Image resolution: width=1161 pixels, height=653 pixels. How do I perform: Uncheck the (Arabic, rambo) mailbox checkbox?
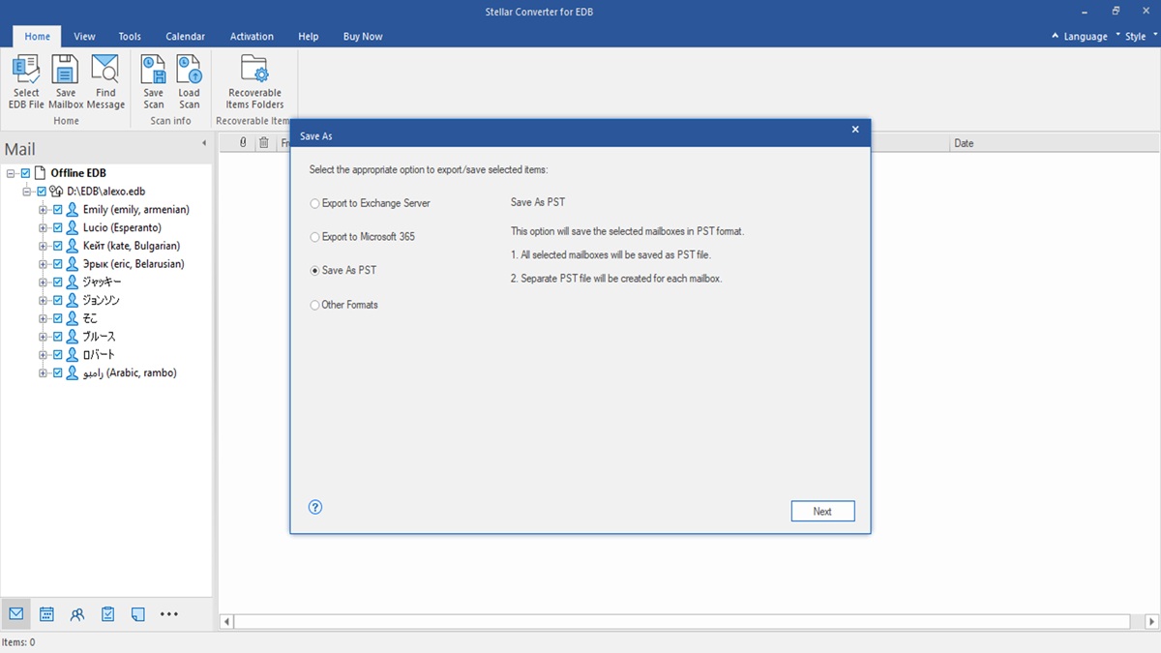click(x=58, y=373)
